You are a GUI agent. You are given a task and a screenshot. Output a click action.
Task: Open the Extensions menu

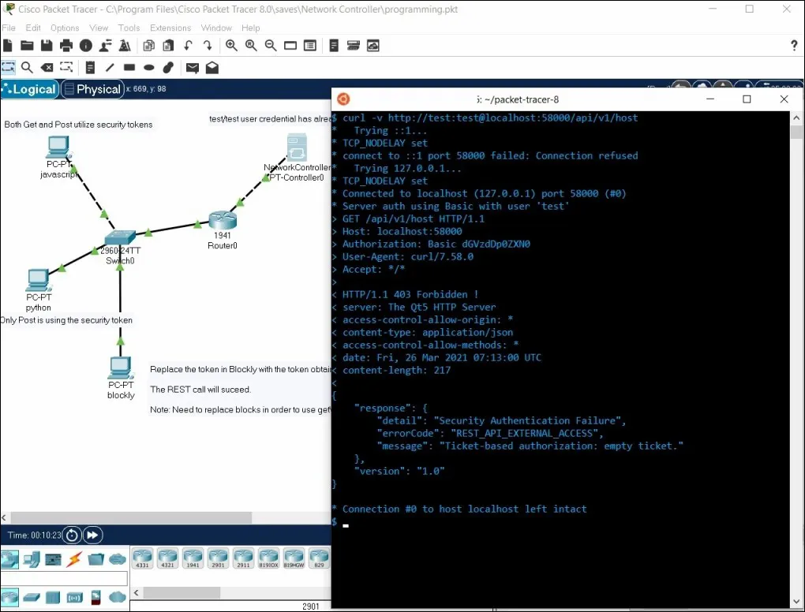tap(170, 28)
